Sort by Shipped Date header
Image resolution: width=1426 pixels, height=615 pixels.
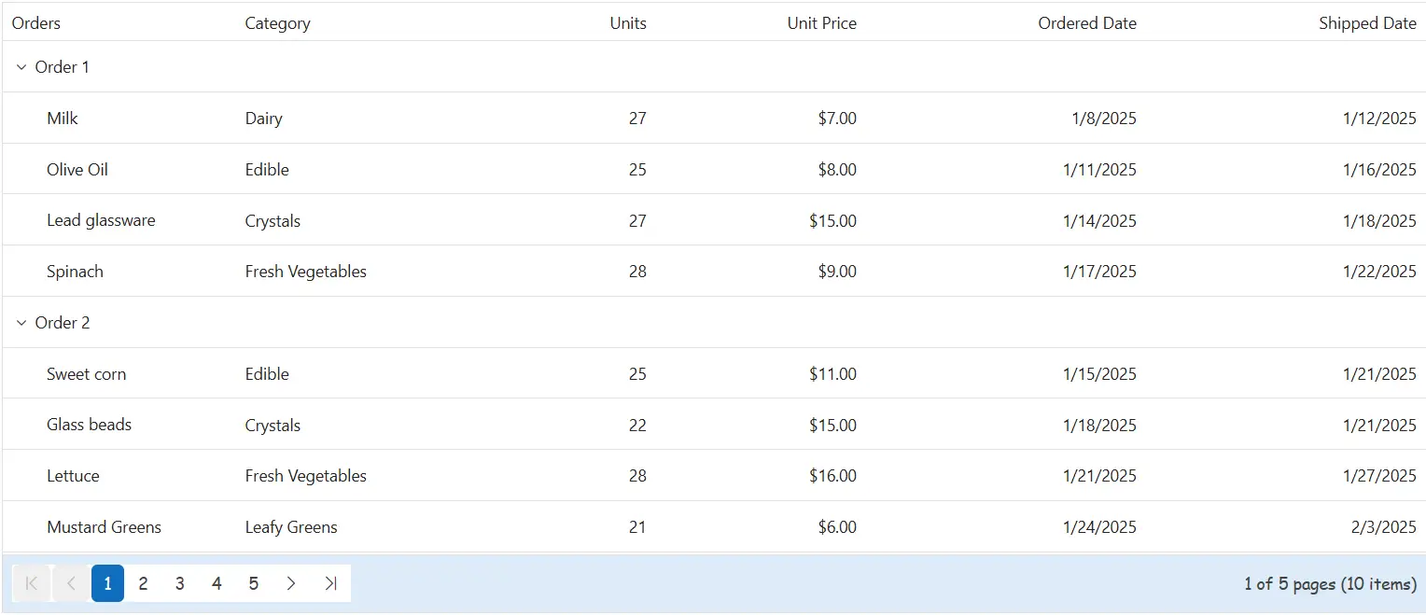click(x=1367, y=23)
